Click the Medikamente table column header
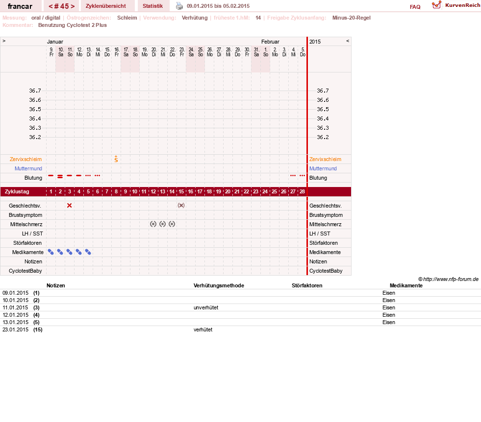 coord(406,285)
